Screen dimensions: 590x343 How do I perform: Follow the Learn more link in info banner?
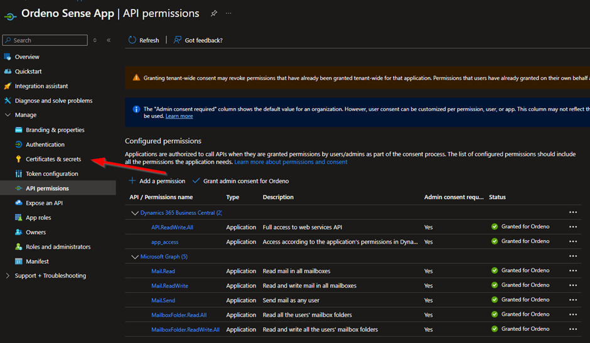pyautogui.click(x=179, y=116)
